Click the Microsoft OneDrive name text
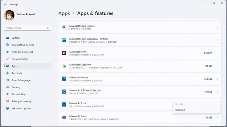 click(x=80, y=65)
